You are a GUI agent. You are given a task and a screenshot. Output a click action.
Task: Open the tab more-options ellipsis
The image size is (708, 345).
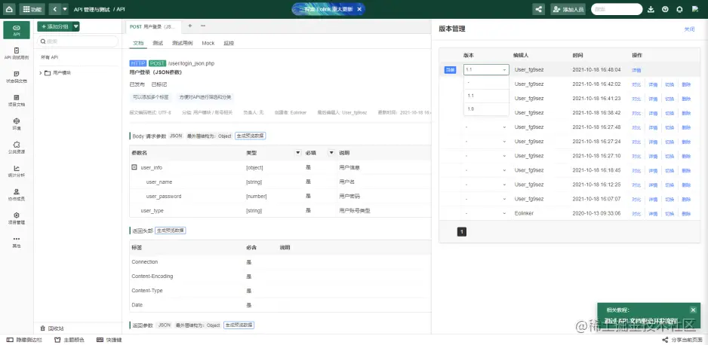click(203, 26)
